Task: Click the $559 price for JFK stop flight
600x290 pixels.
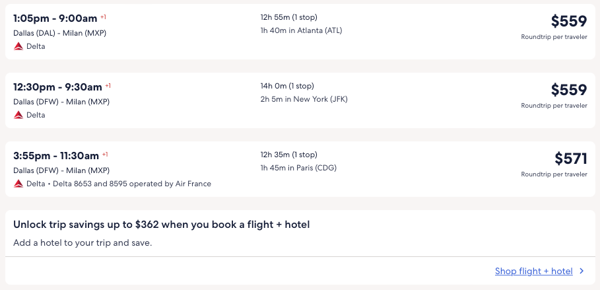Action: point(568,90)
